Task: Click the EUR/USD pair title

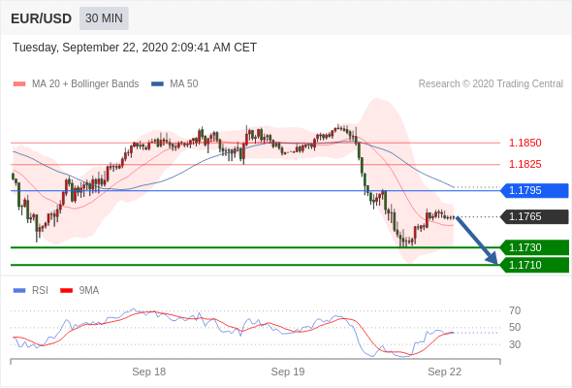Action: (42, 18)
